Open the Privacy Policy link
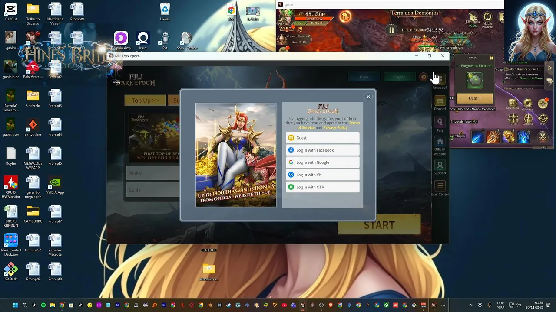 click(335, 127)
